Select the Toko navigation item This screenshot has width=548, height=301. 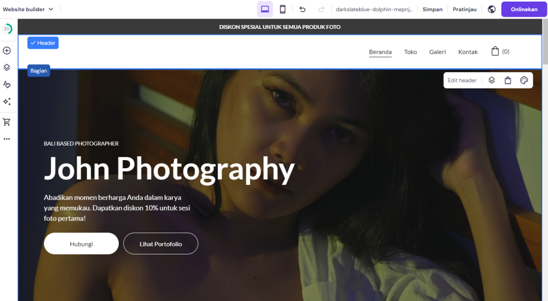click(x=410, y=52)
